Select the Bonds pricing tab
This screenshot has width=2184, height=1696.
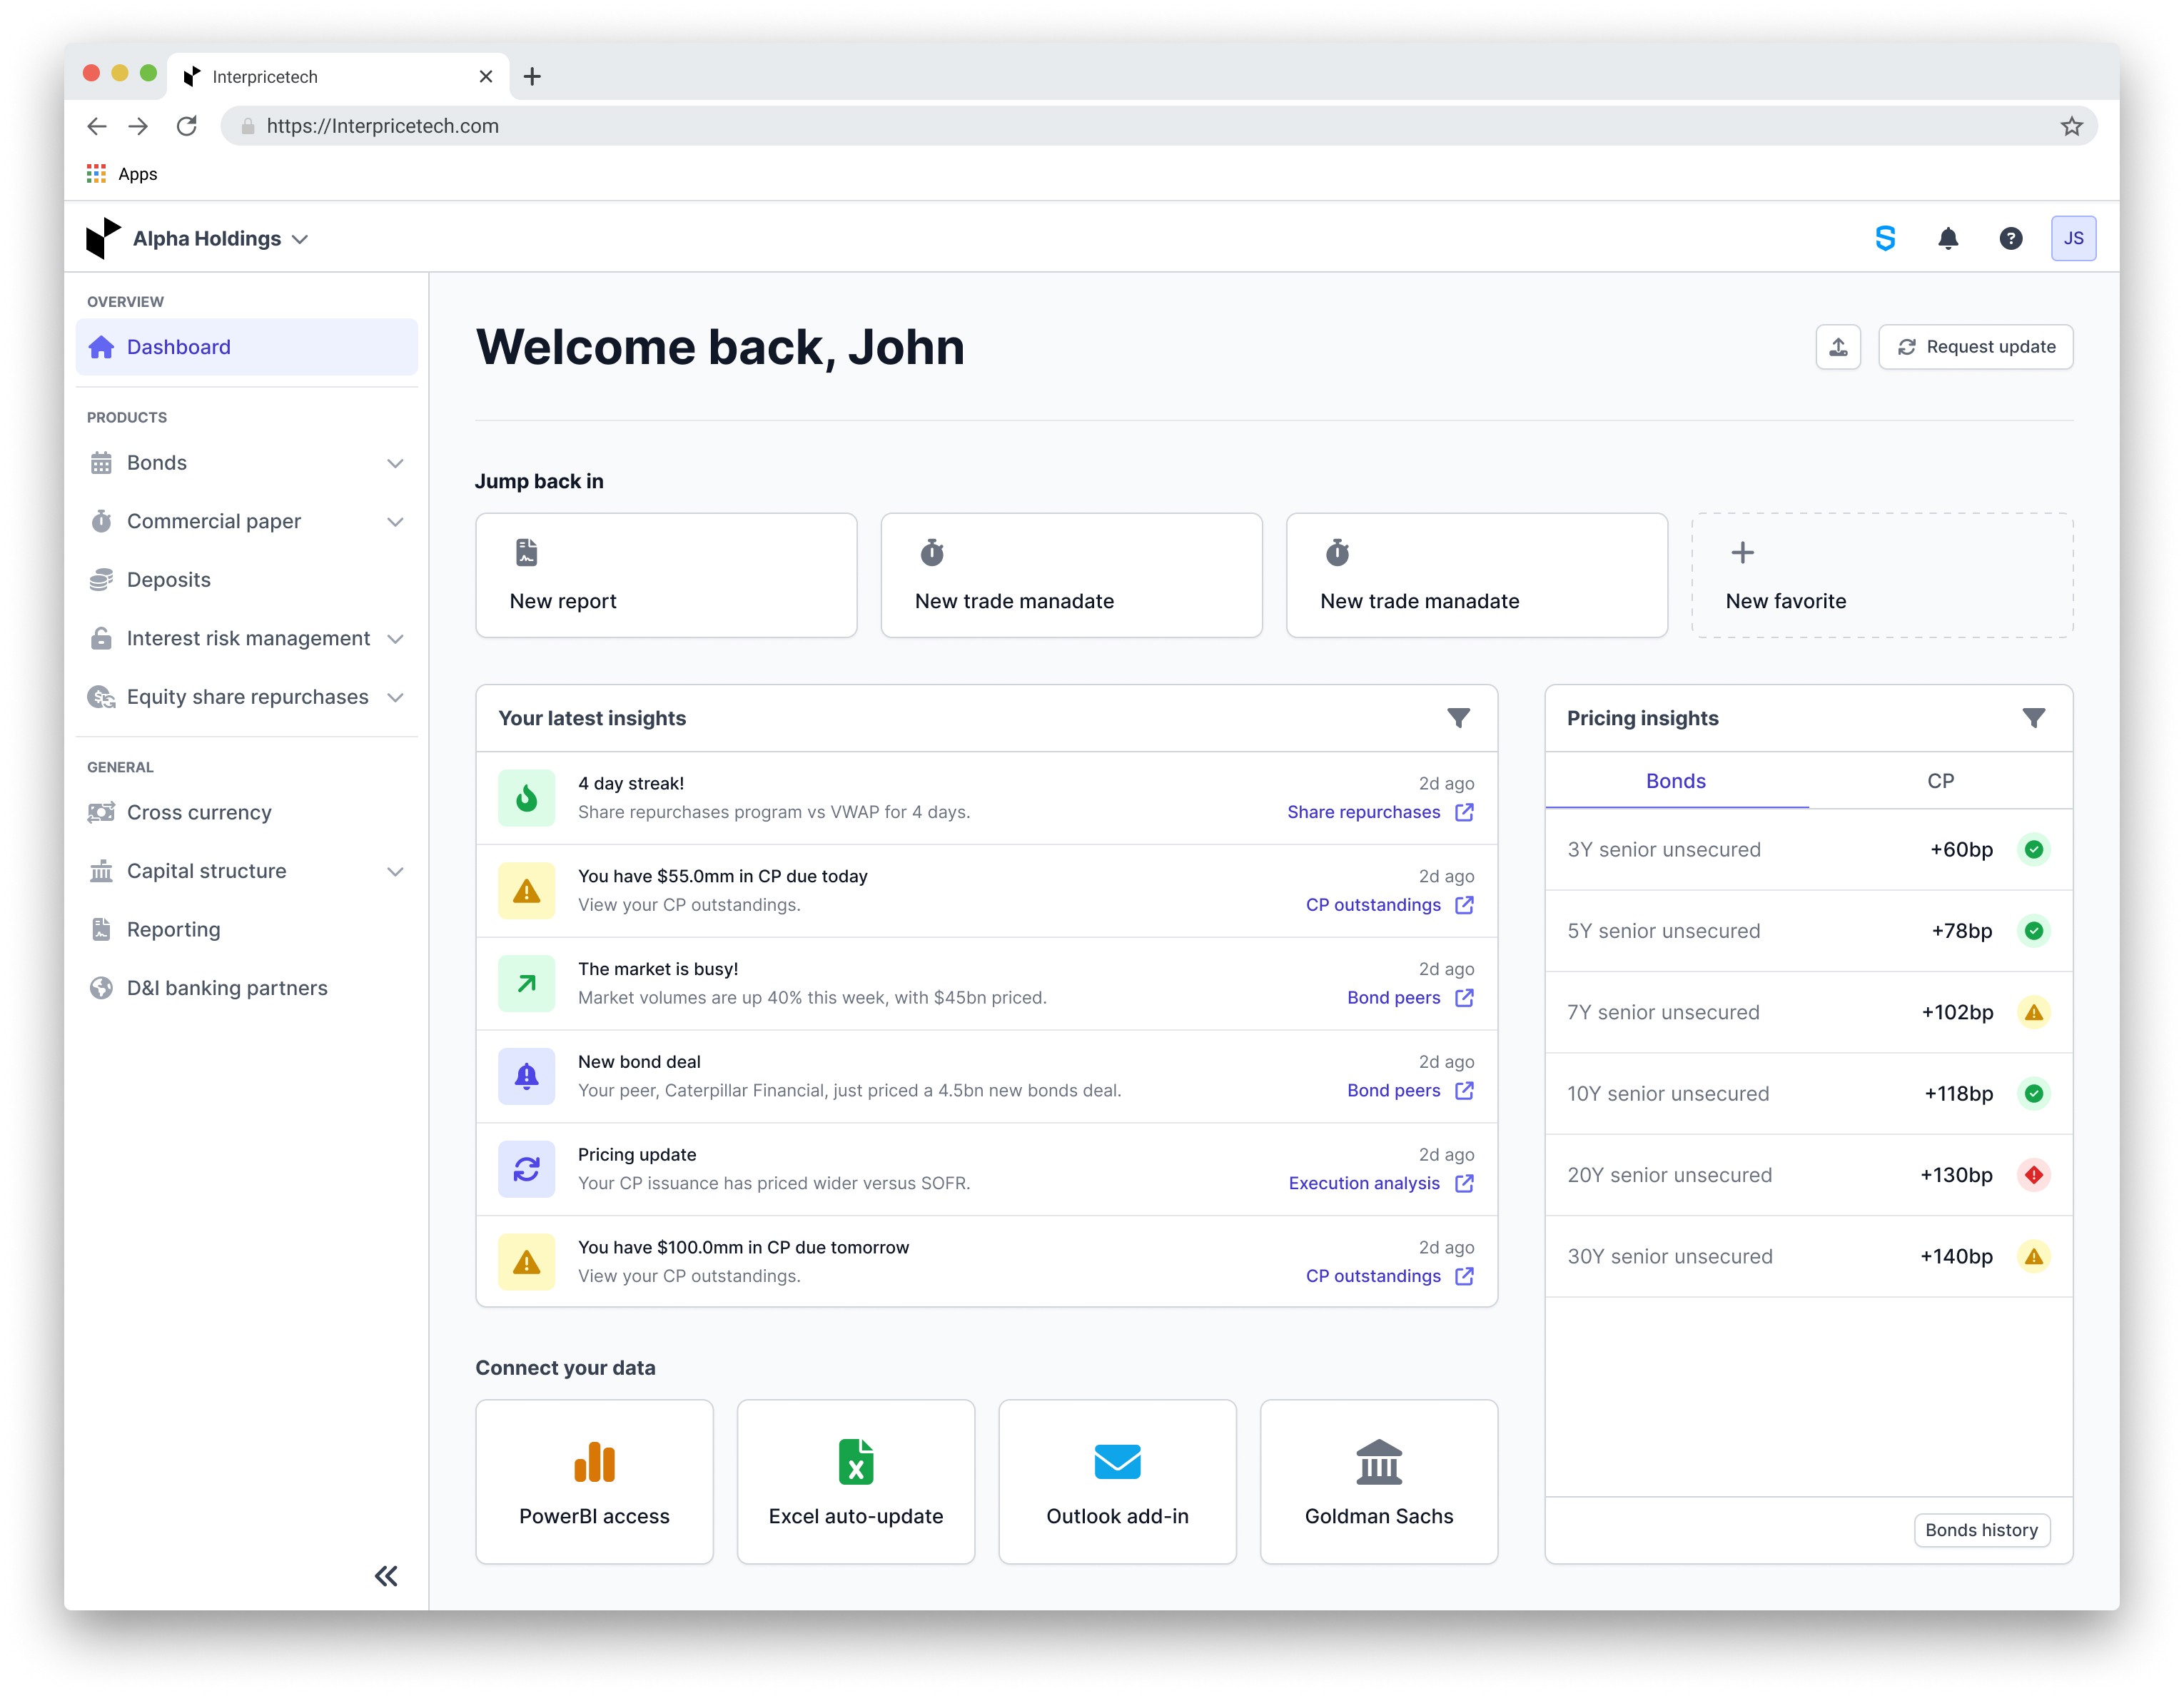coord(1676,781)
